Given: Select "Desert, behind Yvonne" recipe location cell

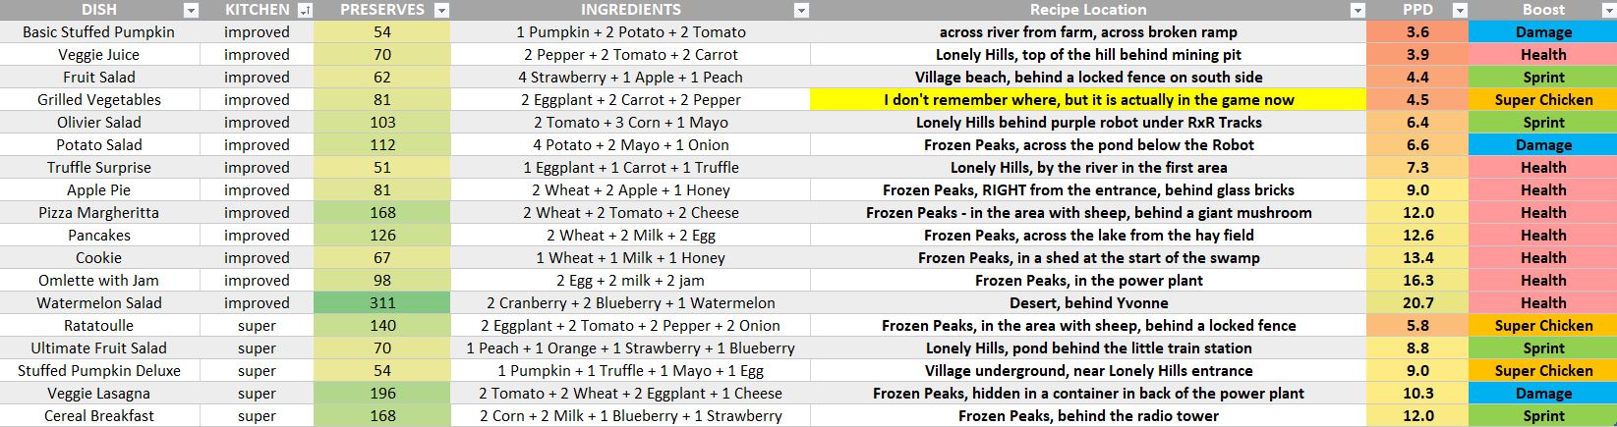Looking at the screenshot, I should pyautogui.click(x=1088, y=303).
